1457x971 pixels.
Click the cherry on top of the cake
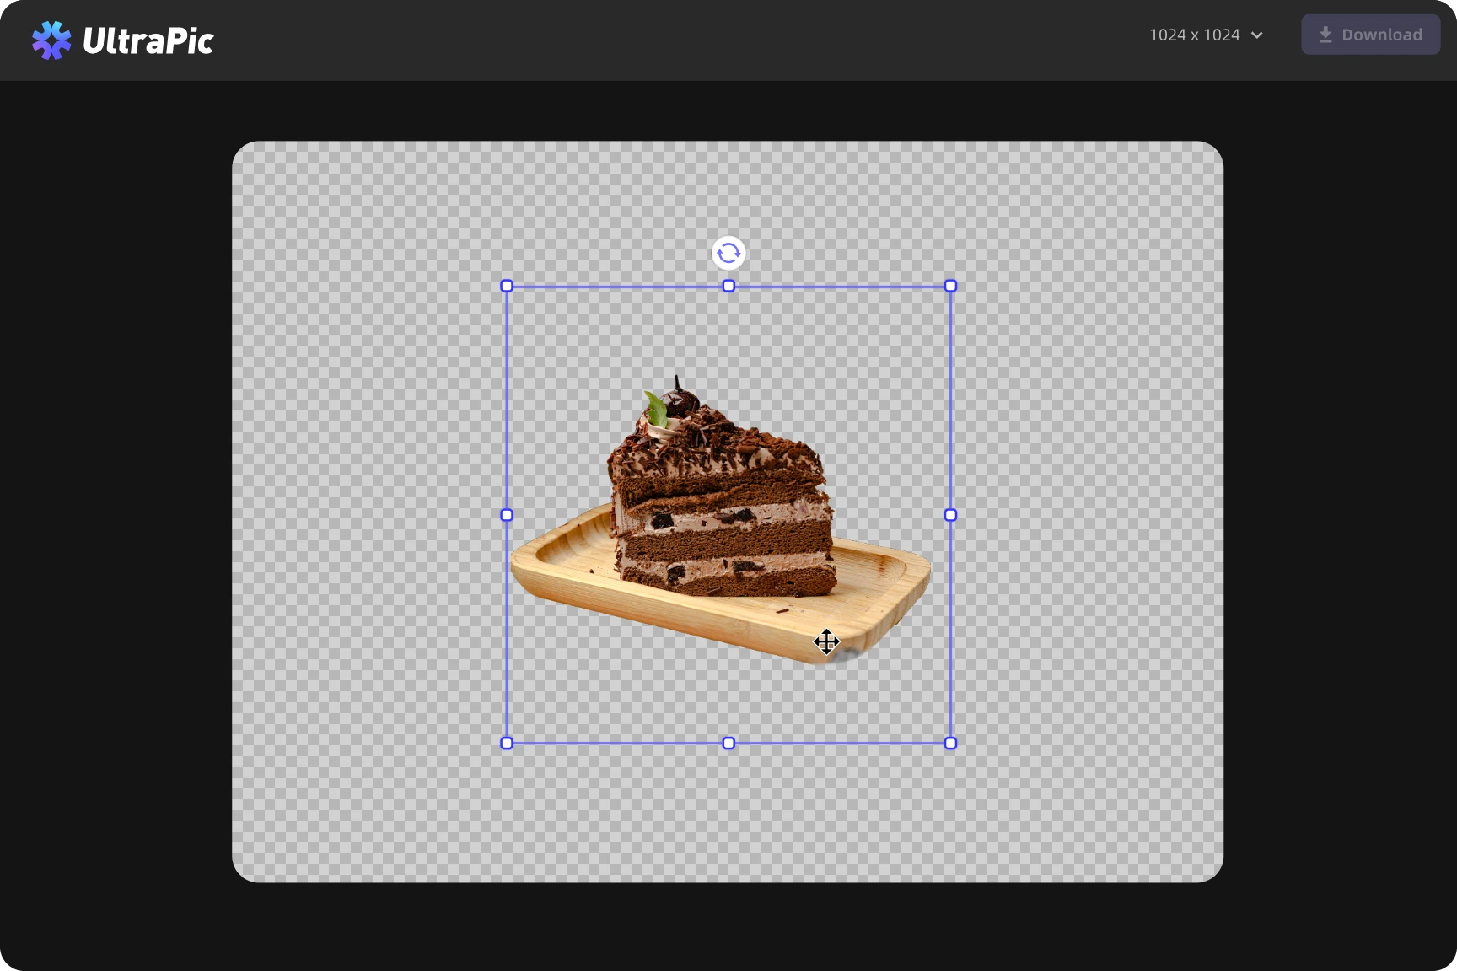tap(681, 400)
